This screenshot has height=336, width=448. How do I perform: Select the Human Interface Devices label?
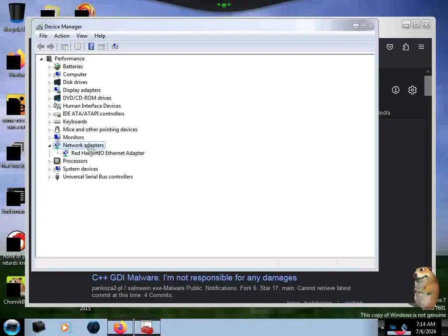coord(92,106)
